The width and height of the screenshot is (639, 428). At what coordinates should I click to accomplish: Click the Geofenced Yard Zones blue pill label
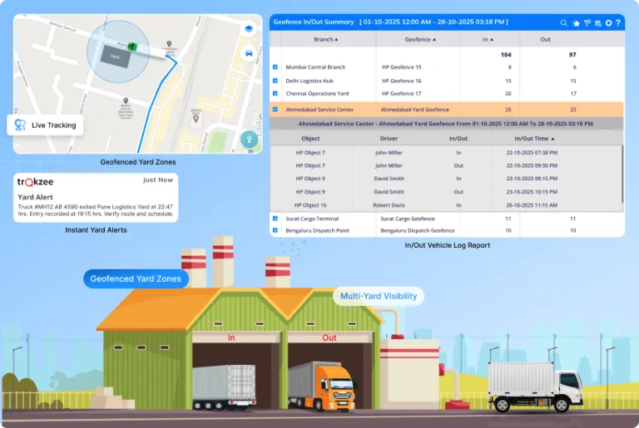pos(136,279)
